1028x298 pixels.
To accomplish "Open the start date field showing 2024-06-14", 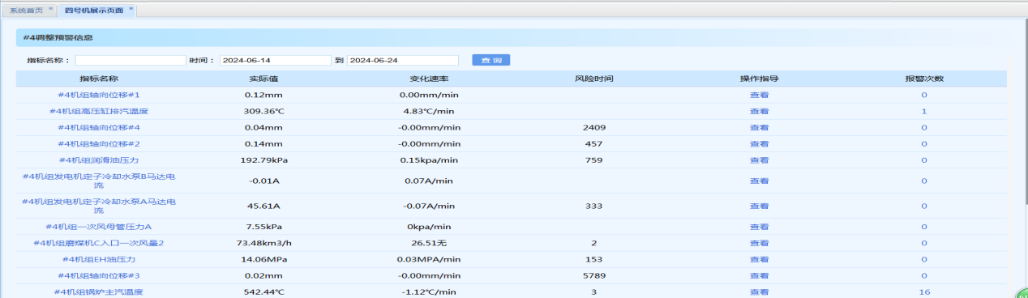I will (x=276, y=60).
